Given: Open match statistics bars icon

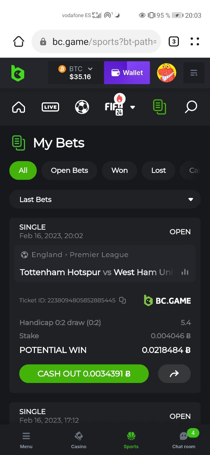Looking at the screenshot, I should point(185,272).
